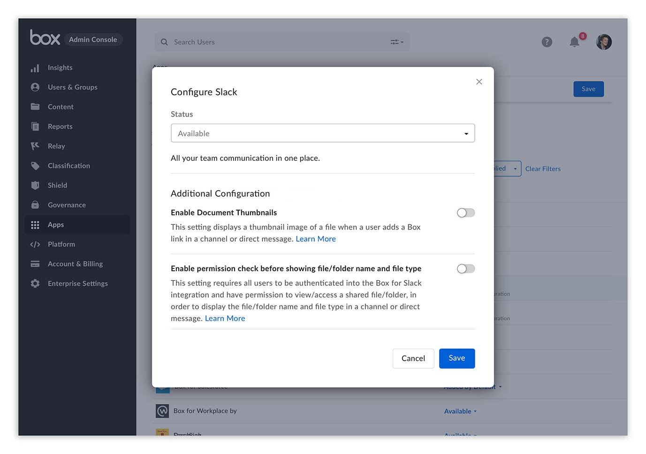The width and height of the screenshot is (646, 454).
Task: Click the Governance lock icon
Action: pos(35,205)
